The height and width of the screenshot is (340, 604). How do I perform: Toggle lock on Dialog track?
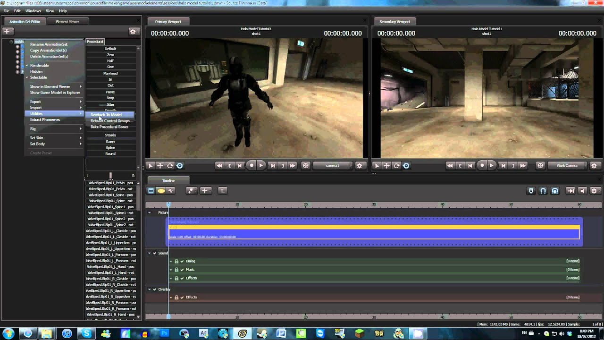(x=176, y=261)
